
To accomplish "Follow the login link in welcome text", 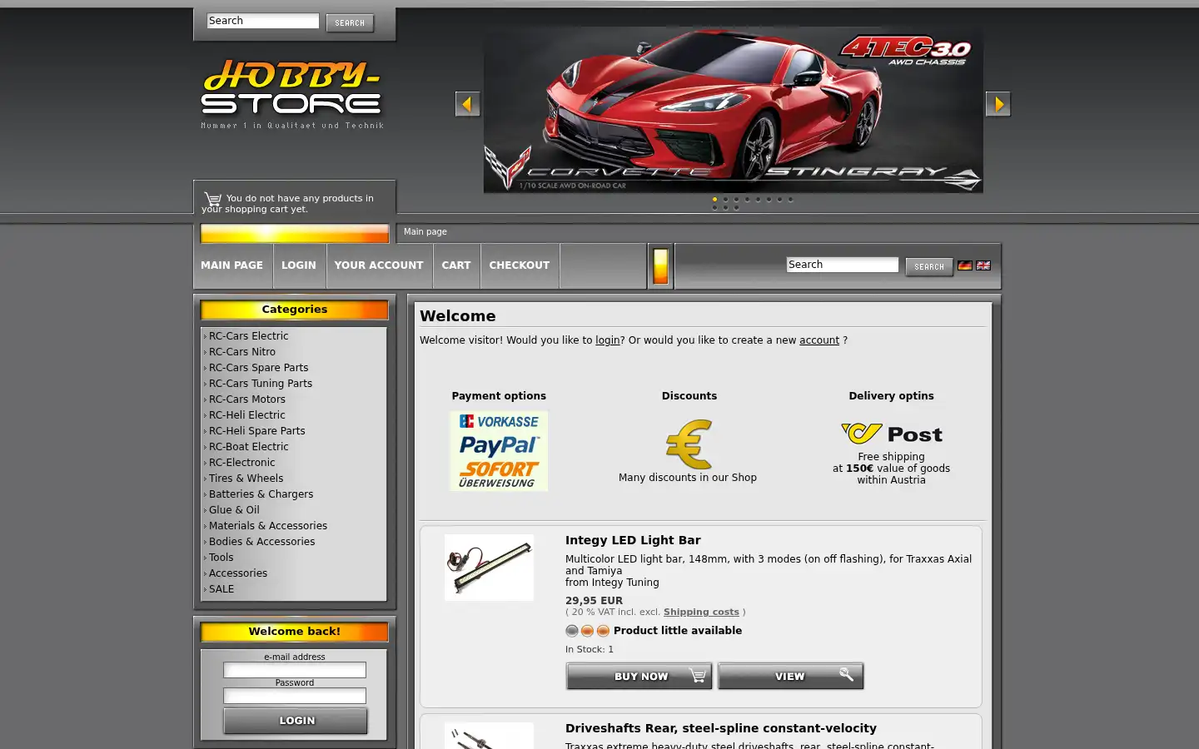I will [x=608, y=340].
